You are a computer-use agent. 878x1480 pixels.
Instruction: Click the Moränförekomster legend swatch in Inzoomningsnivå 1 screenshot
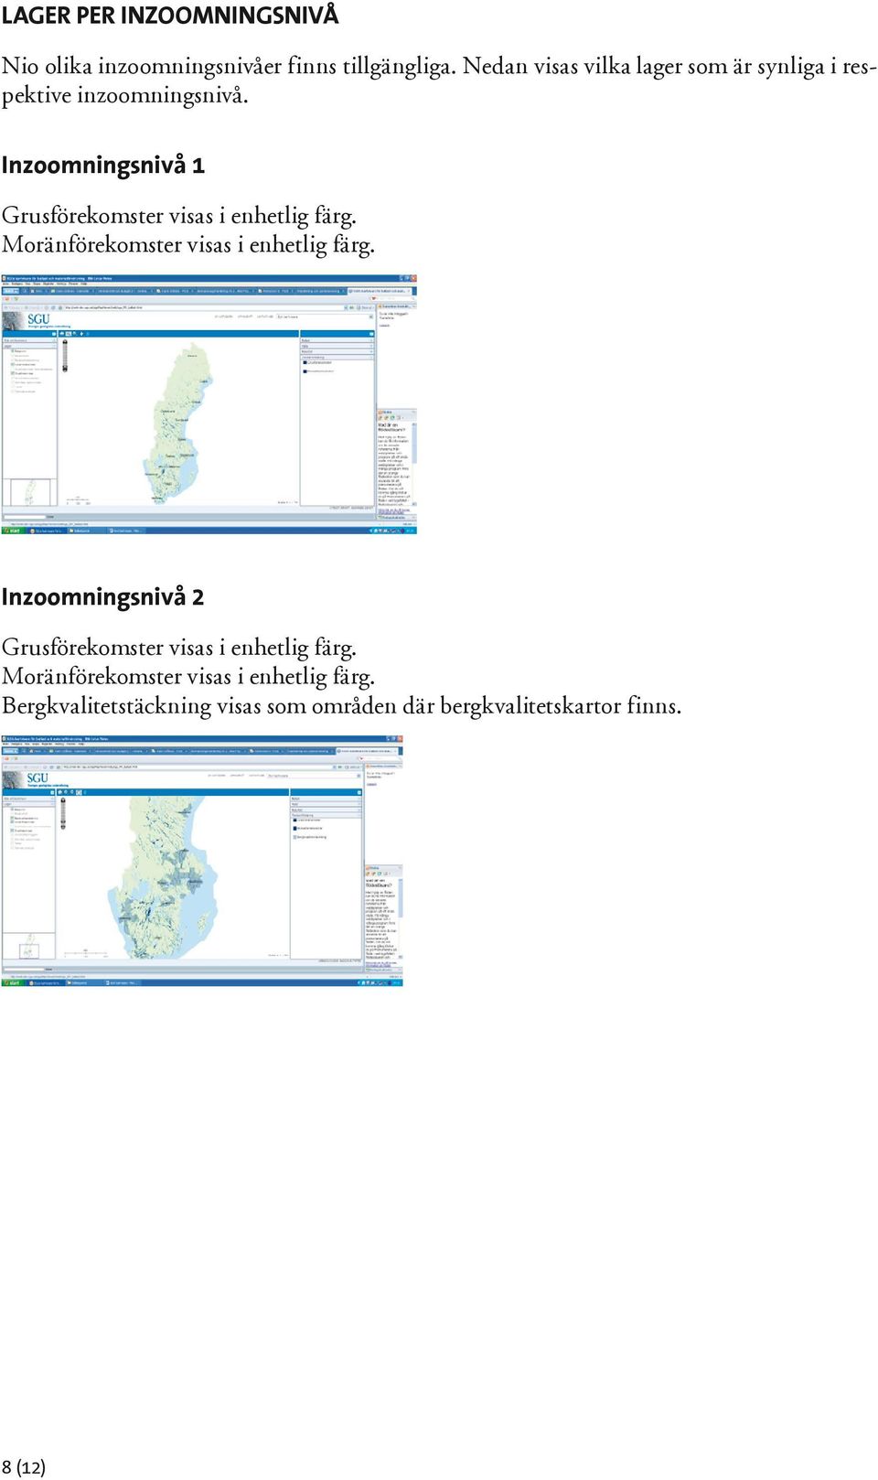click(305, 371)
